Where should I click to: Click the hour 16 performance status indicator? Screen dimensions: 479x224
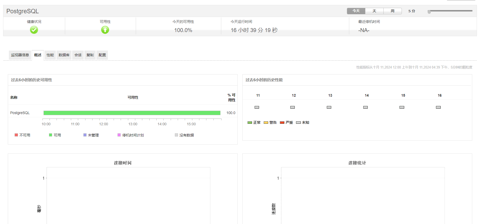click(438, 107)
